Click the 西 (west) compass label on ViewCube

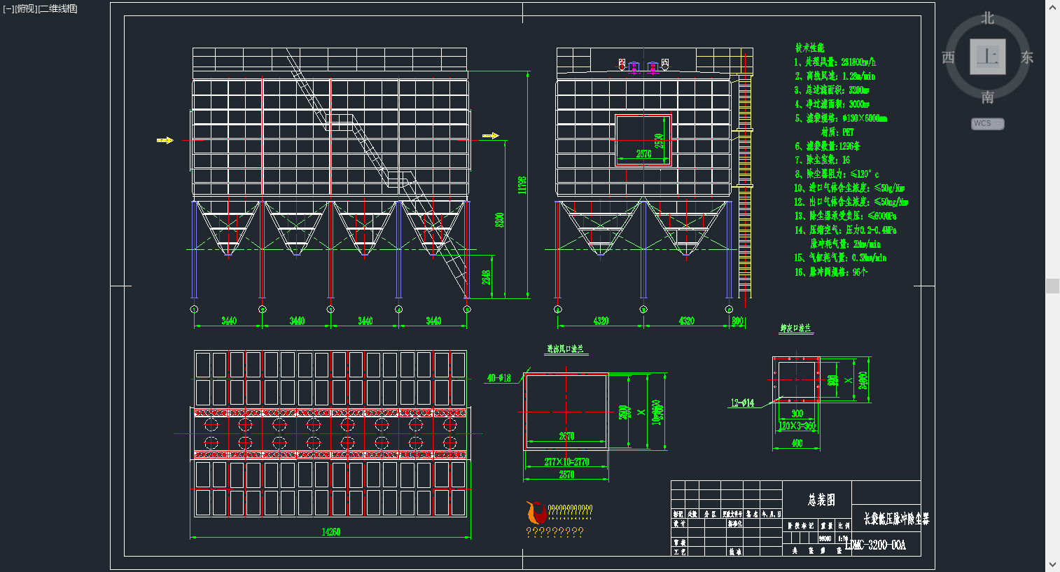949,57
